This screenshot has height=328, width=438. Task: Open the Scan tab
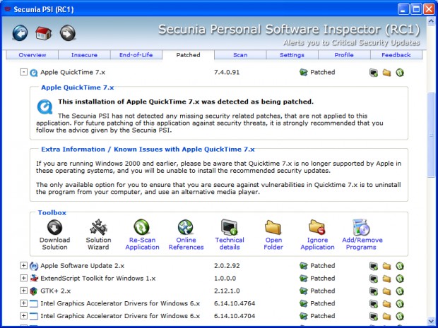click(x=240, y=55)
